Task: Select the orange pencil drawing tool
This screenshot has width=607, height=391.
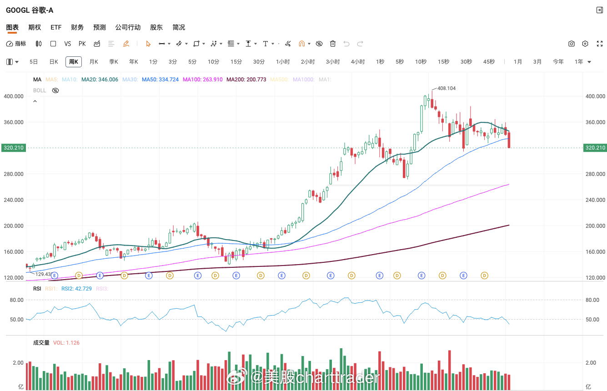Action: coord(126,44)
